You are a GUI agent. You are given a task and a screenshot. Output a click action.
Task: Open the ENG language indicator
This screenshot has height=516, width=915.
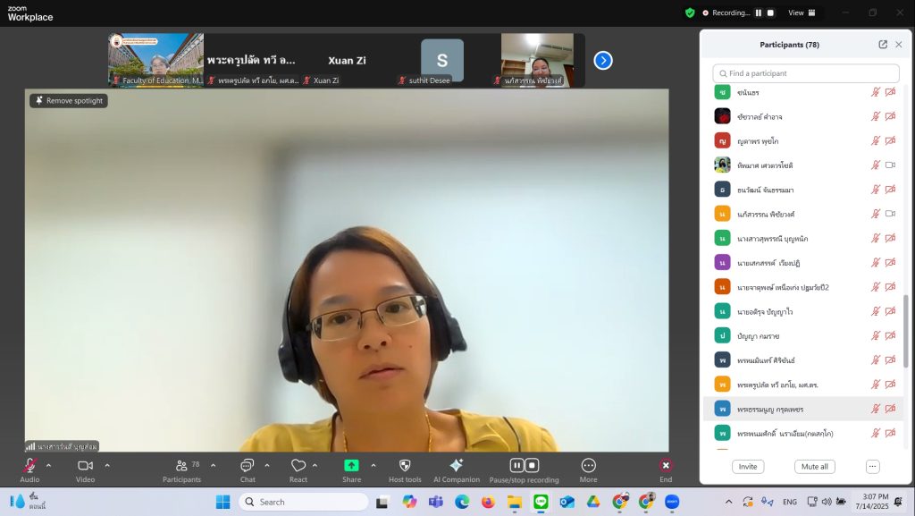[790, 502]
